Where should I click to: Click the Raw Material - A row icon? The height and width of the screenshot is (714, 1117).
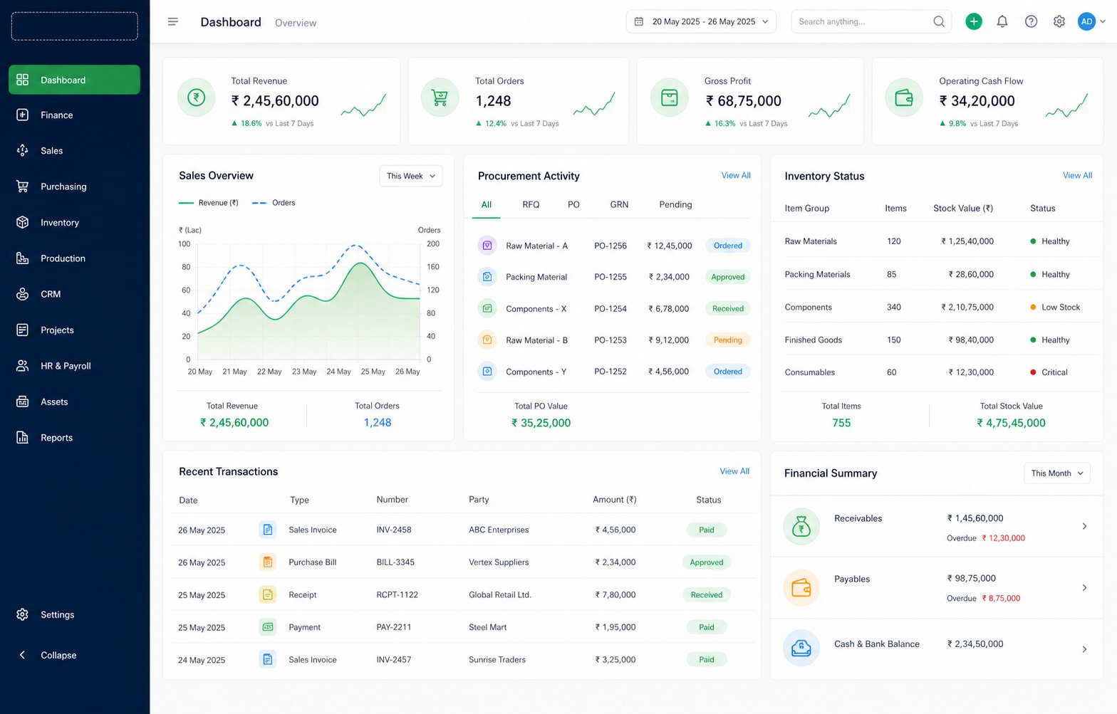pos(487,246)
